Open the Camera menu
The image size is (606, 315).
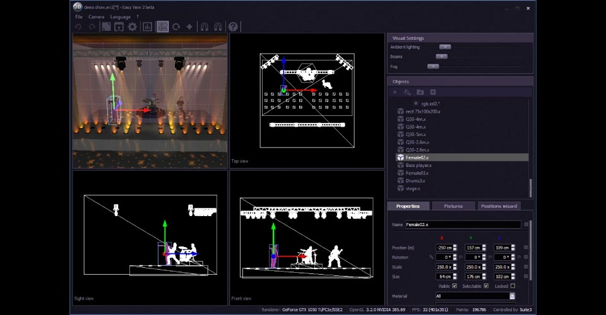click(x=96, y=16)
